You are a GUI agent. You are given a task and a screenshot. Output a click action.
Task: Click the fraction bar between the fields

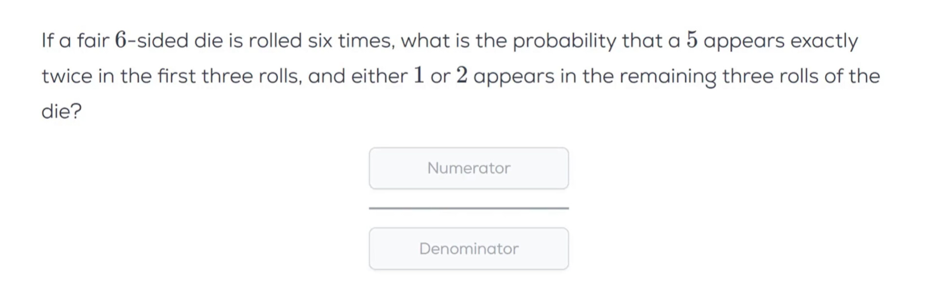(469, 208)
